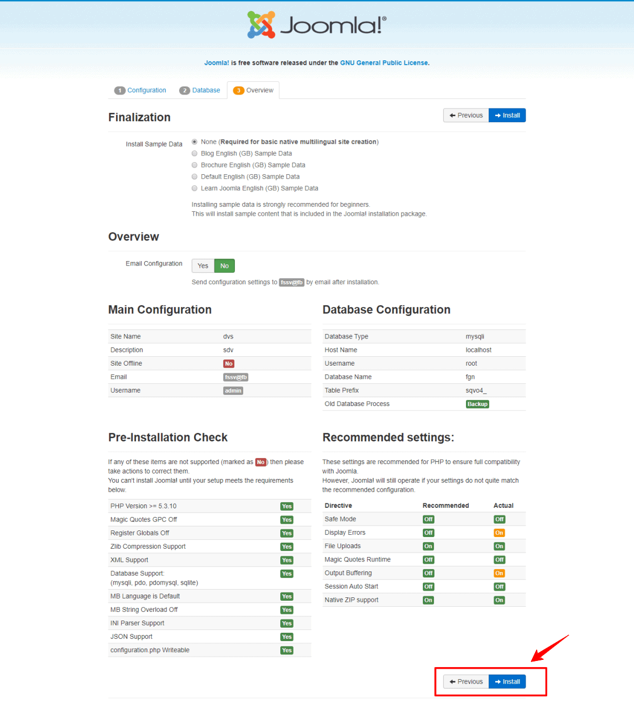Screen dimensions: 634x708
Task: Click Output Buffering actual 'On' badge
Action: (499, 574)
